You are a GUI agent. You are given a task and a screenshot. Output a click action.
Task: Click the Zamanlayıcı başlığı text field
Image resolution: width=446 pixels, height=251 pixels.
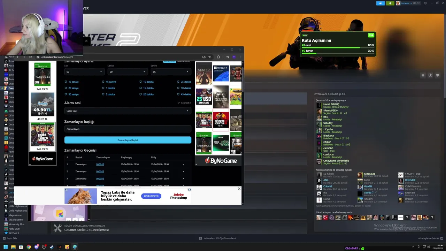pyautogui.click(x=128, y=129)
